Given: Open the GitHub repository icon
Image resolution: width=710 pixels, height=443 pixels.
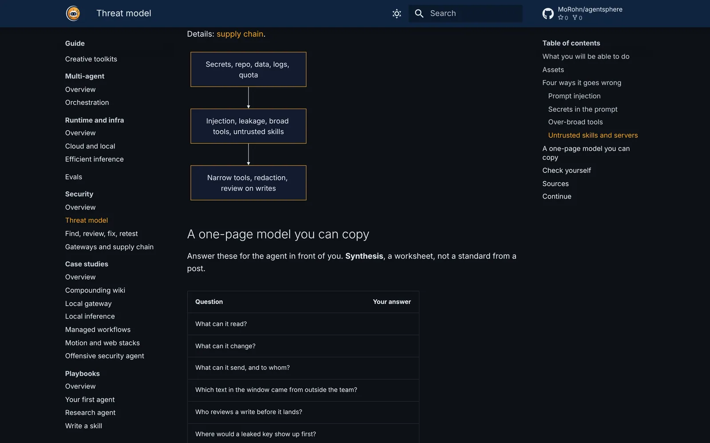Looking at the screenshot, I should 548,14.
